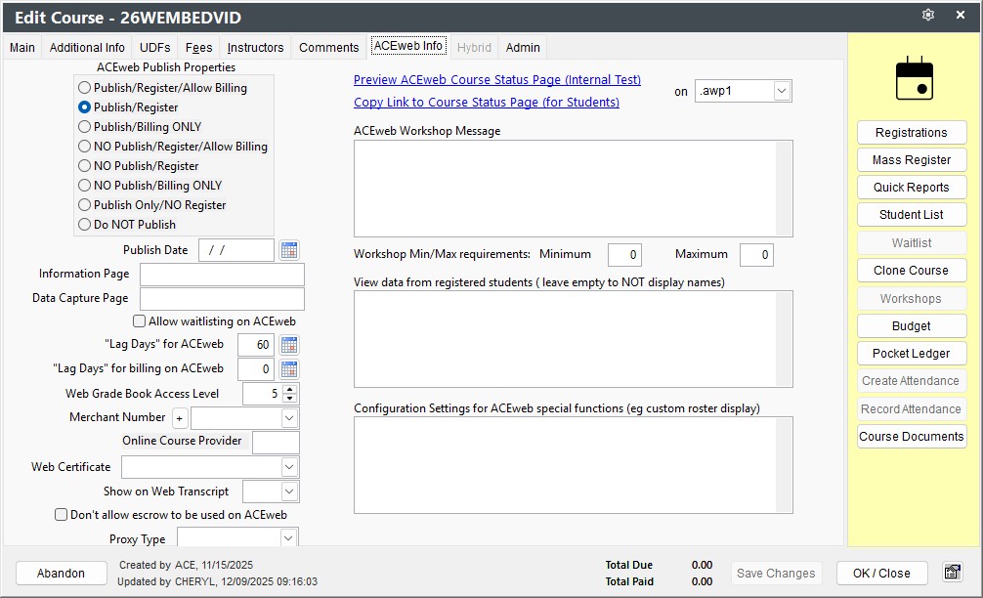
Task: Select Publish/Register/Allow Billing radio option
Action: (84, 88)
